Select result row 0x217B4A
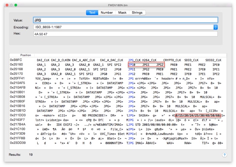 tap(118, 125)
